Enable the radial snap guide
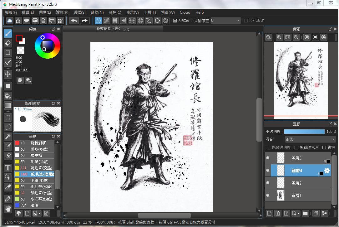 pos(132,21)
